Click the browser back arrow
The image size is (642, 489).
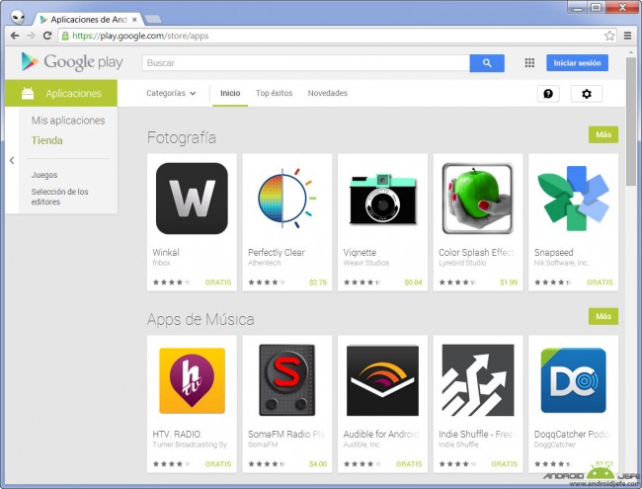point(15,36)
